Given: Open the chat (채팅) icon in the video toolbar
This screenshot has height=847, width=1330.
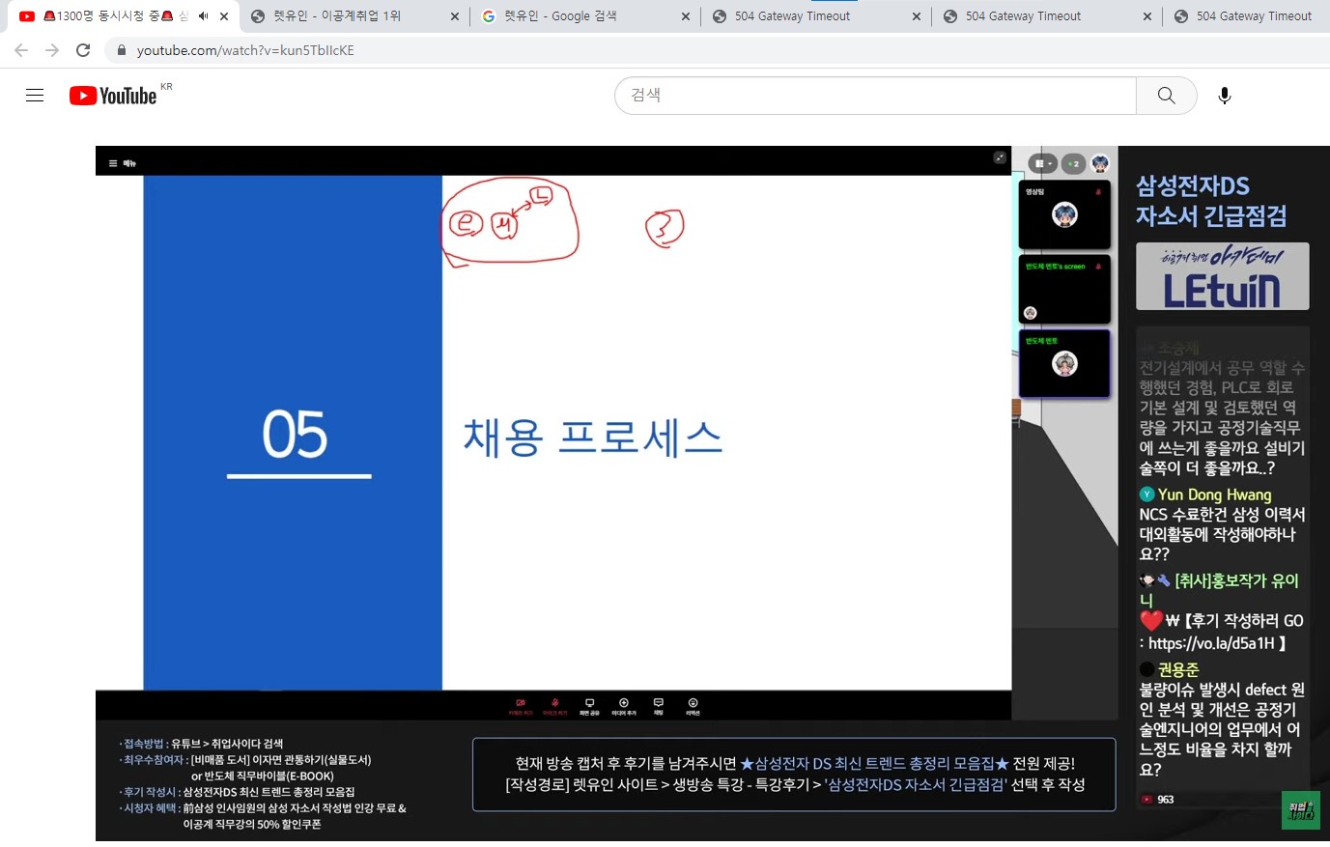Looking at the screenshot, I should (x=658, y=705).
